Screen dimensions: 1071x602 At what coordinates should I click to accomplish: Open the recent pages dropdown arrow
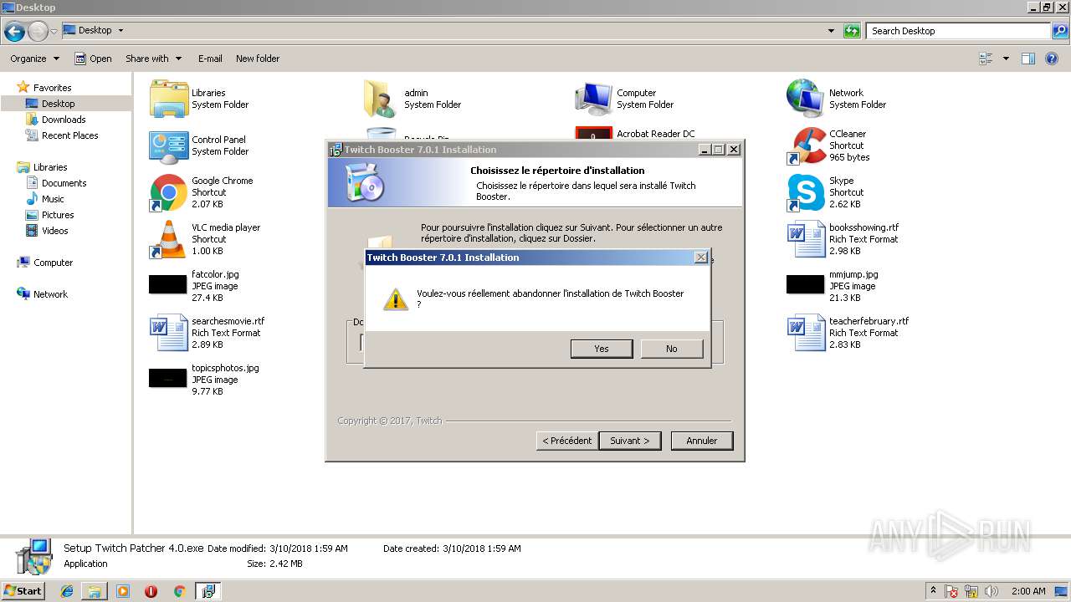(54, 32)
